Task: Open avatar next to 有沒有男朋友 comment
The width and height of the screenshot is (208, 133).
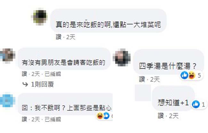Action: 8,56
